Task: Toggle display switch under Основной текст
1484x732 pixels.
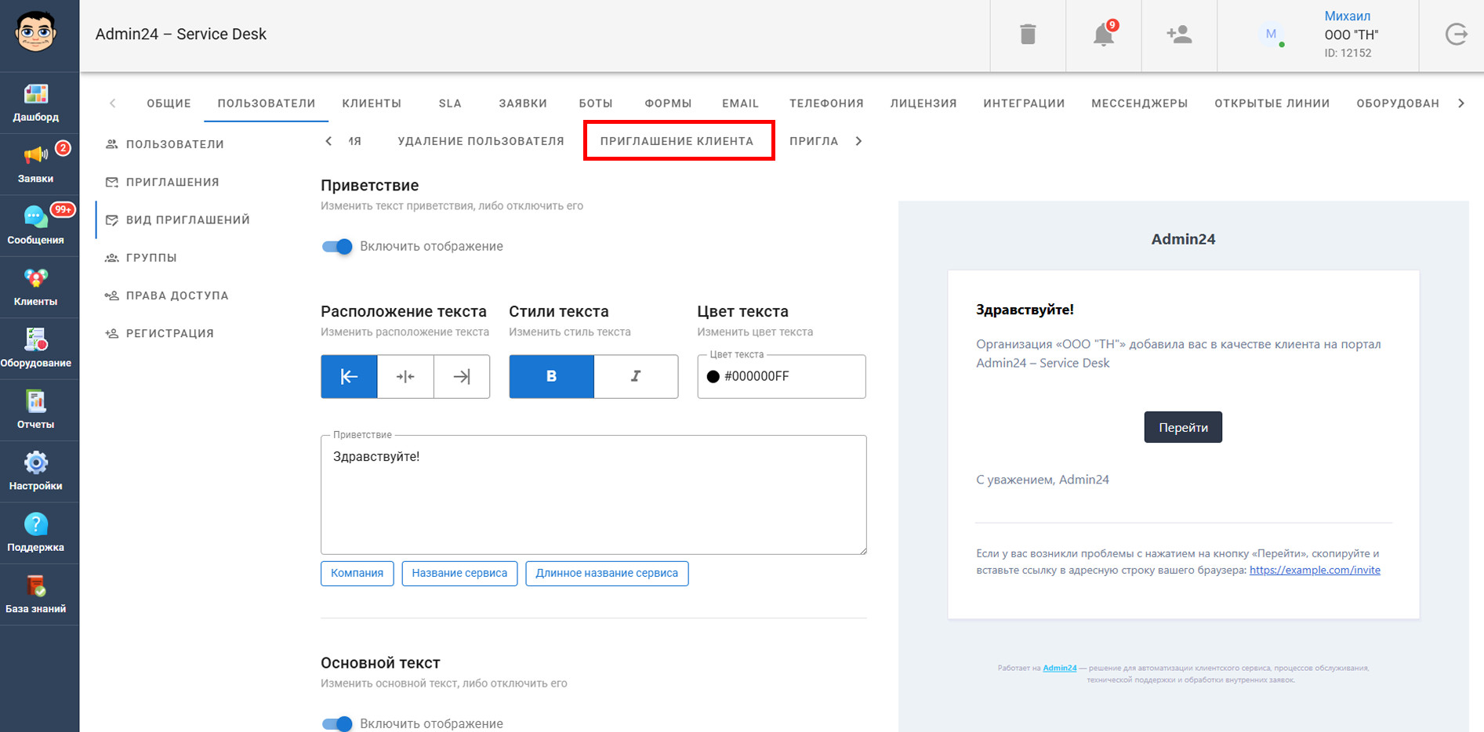Action: (x=338, y=723)
